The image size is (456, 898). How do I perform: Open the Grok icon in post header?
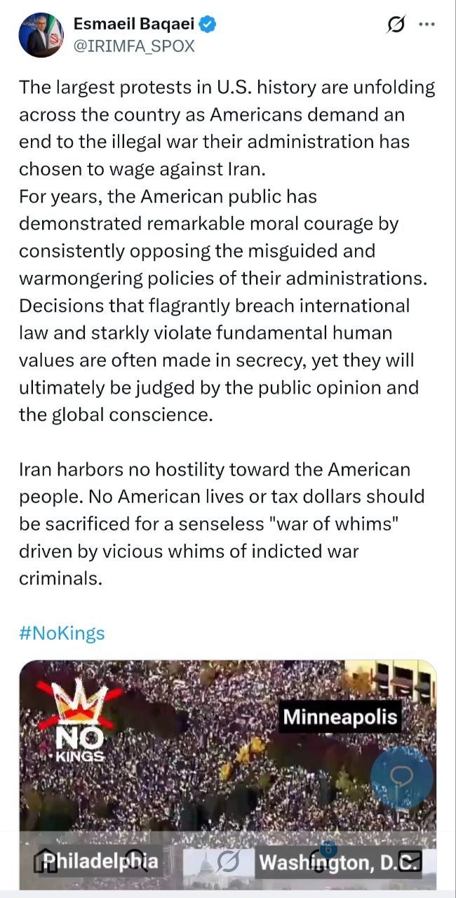(396, 25)
